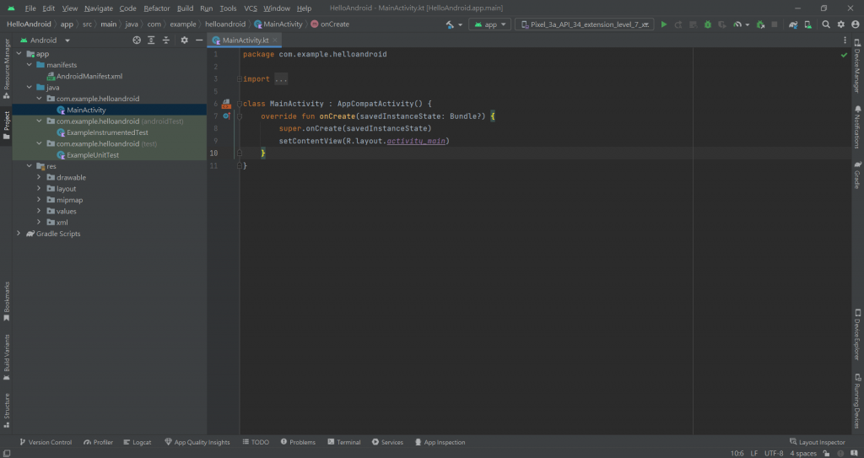
Task: Open the Terminal tool window
Action: pyautogui.click(x=344, y=442)
